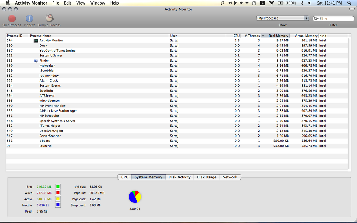
Task: Click the Inspect info icon
Action: coord(29,18)
